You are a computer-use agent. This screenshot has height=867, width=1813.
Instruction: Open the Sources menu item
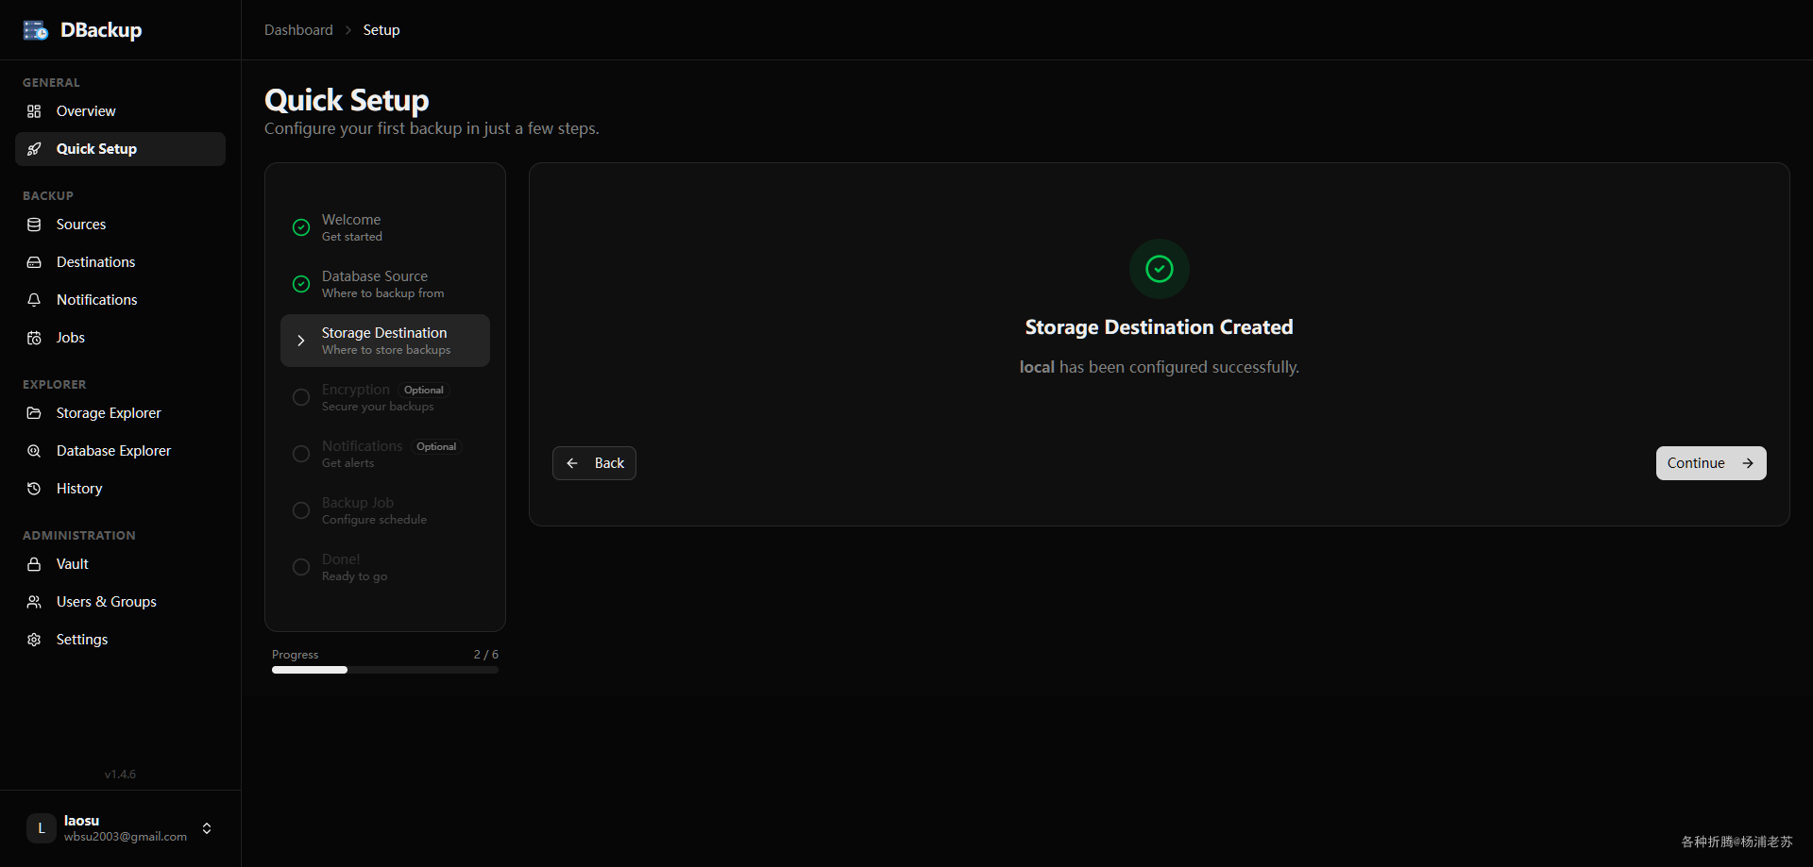pos(120,225)
